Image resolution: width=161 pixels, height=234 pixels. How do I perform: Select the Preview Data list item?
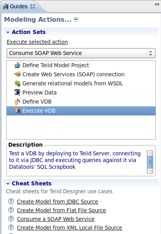point(81,92)
